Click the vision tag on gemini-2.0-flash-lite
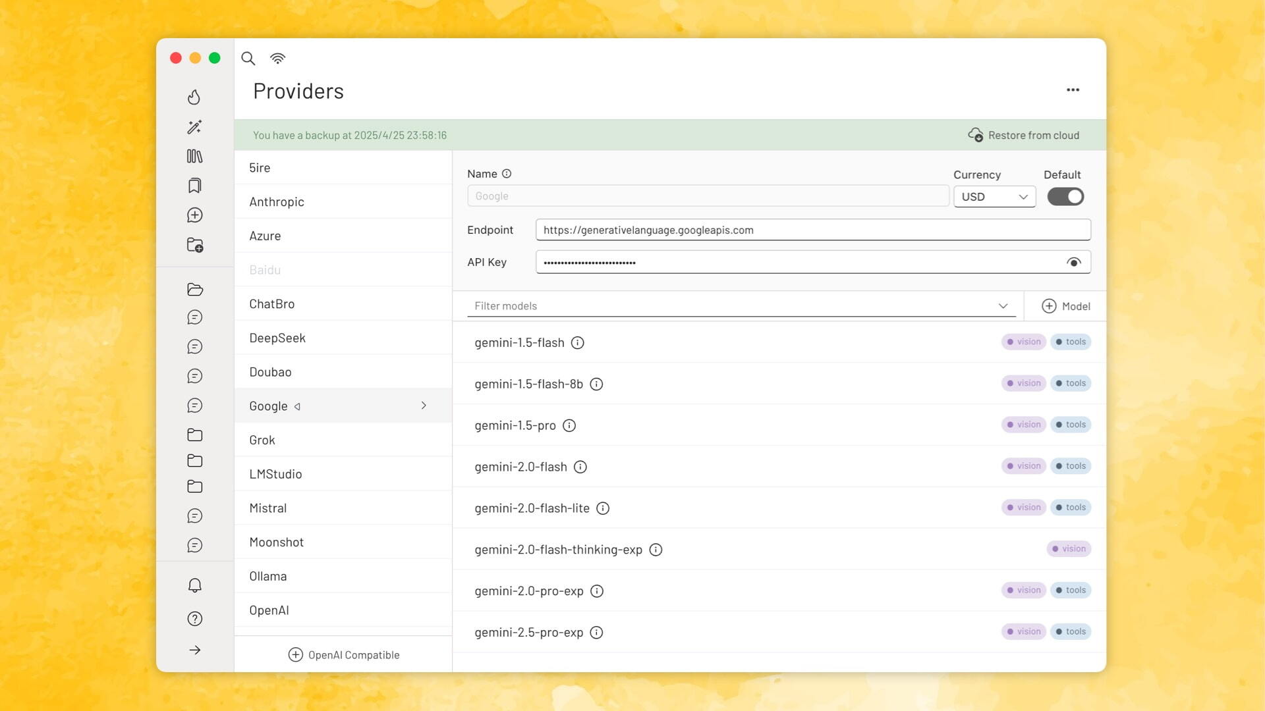The image size is (1265, 711). [1023, 507]
